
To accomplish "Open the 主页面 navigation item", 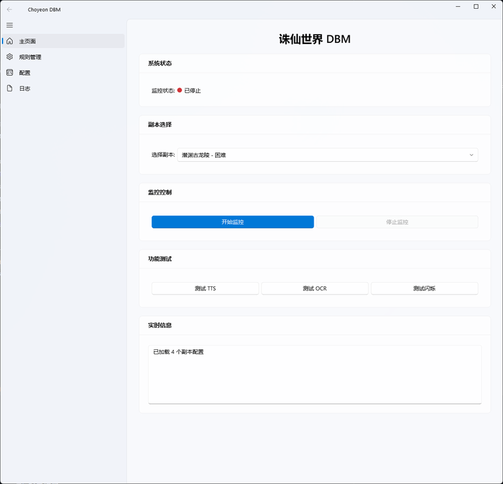I will pyautogui.click(x=64, y=41).
